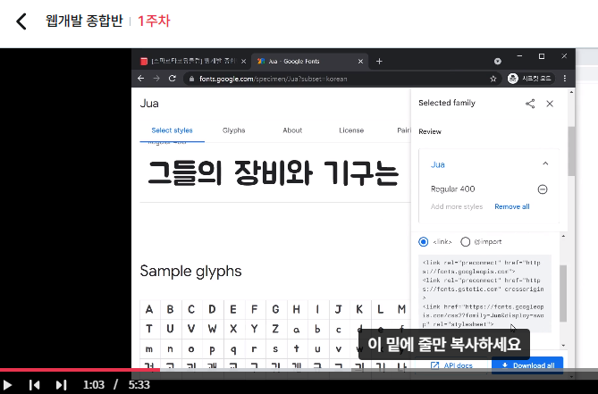598x394 pixels.
Task: Bookmark page with the star icon
Action: click(493, 79)
